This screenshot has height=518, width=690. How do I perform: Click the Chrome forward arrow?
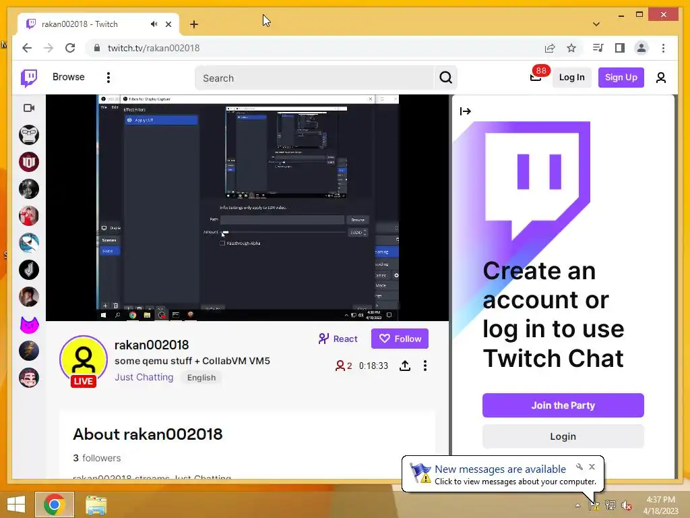pyautogui.click(x=49, y=48)
